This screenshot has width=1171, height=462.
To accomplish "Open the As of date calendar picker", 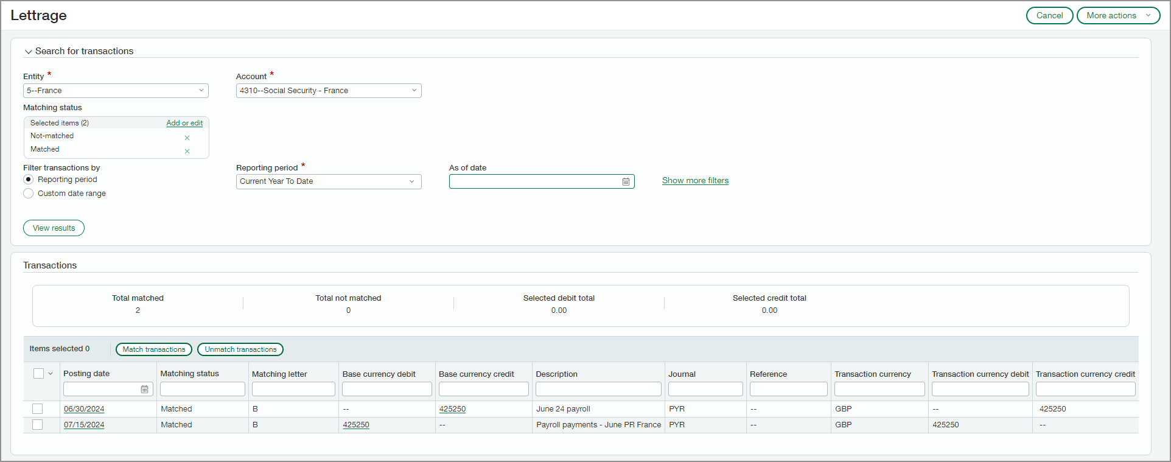I will point(626,182).
